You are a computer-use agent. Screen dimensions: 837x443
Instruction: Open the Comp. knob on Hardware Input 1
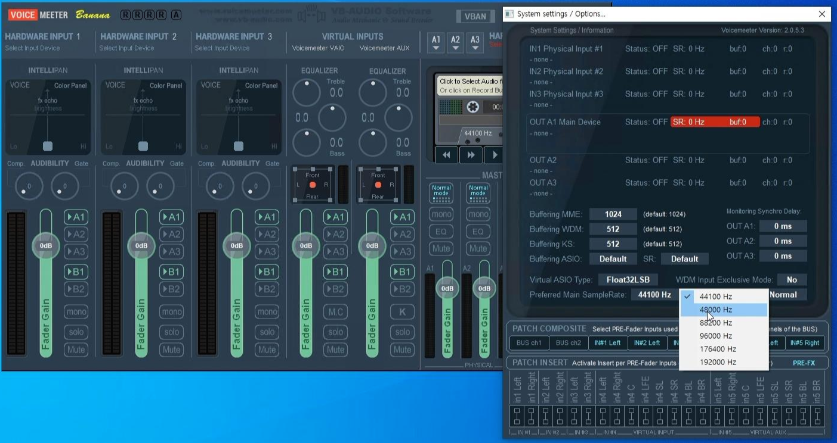click(29, 187)
